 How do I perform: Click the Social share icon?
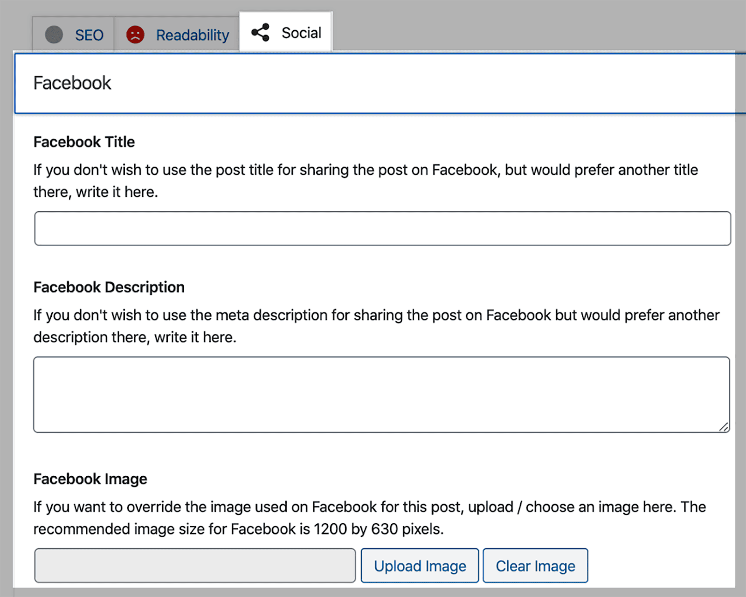click(x=260, y=33)
